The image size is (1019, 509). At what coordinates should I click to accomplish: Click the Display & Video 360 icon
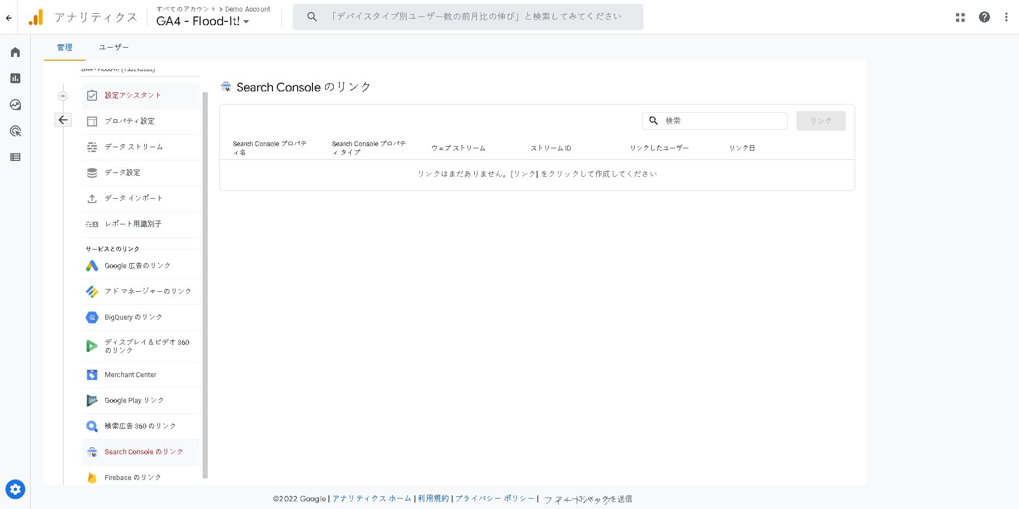(x=92, y=346)
